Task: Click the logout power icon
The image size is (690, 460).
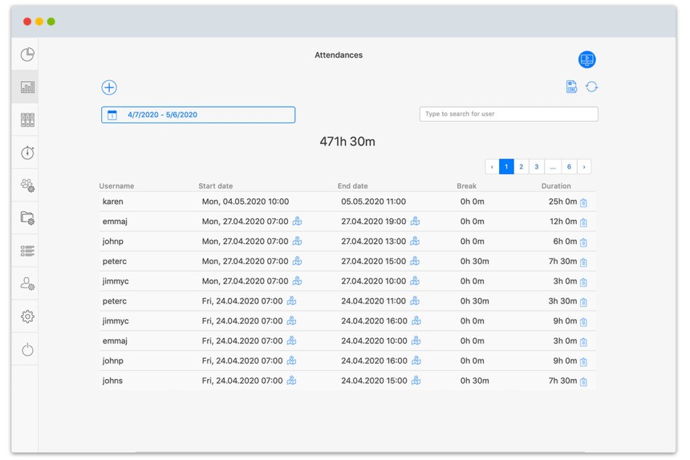Action: point(26,349)
